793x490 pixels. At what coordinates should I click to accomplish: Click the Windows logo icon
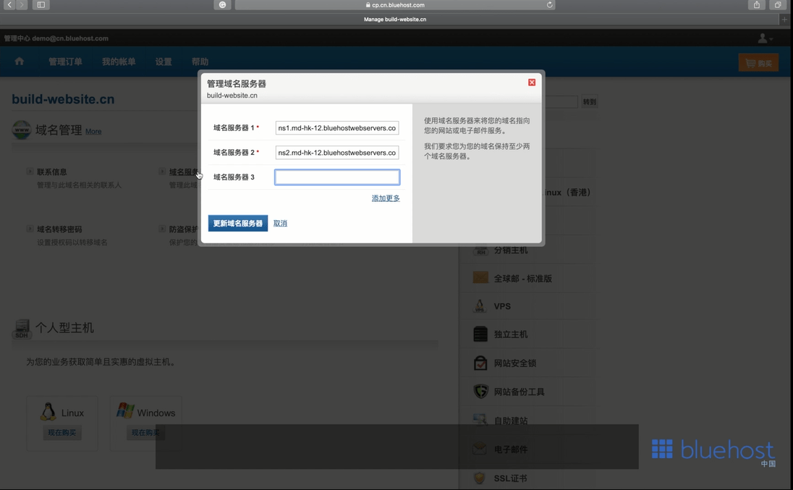click(125, 410)
